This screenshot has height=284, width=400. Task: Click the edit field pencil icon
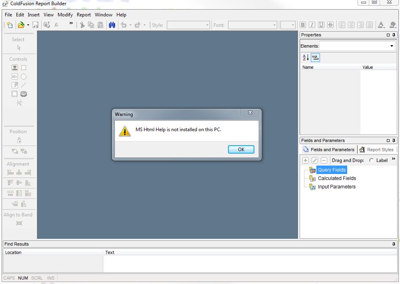coord(315,160)
